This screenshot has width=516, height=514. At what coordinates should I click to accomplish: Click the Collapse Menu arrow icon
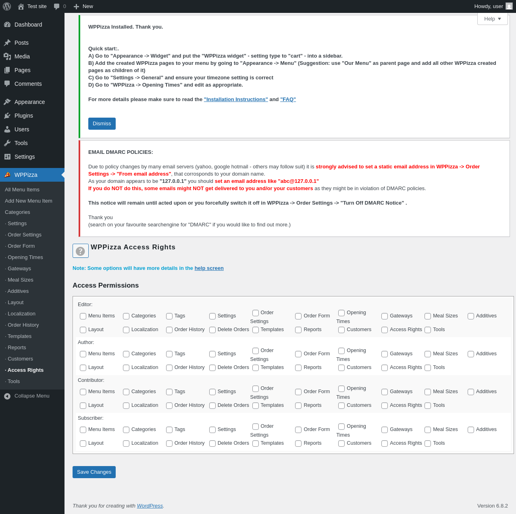[7, 396]
